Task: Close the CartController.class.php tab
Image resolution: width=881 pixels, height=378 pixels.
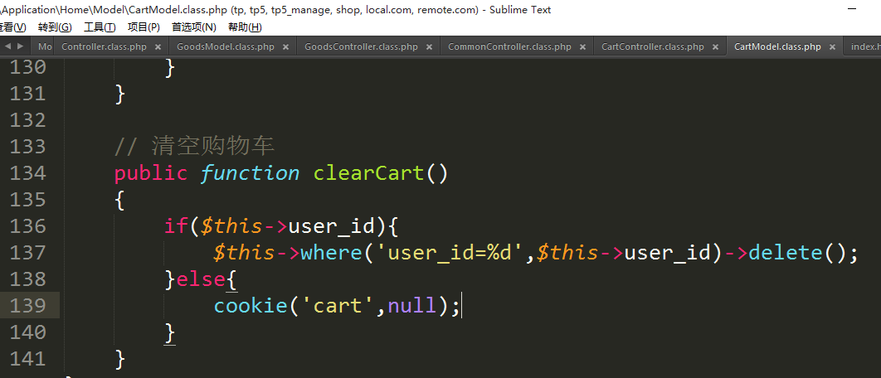Action: 715,47
